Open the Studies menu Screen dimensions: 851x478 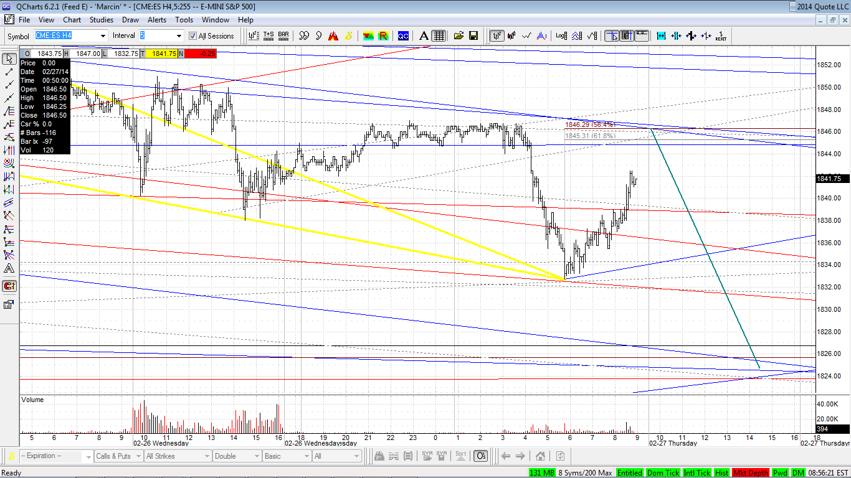(102, 20)
